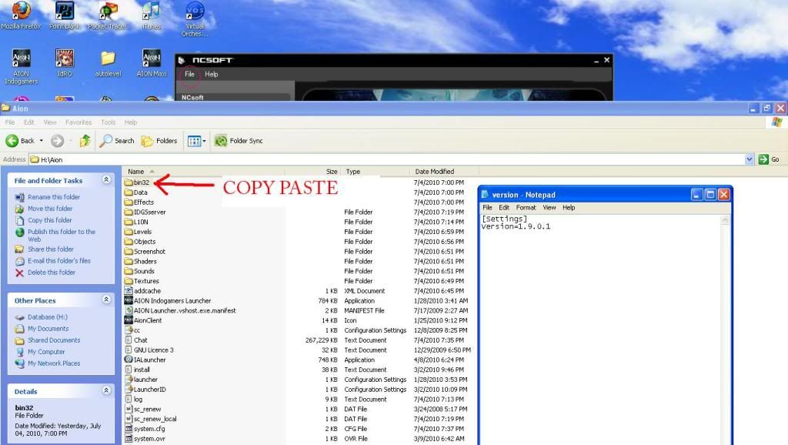The width and height of the screenshot is (788, 445).
Task: Open My Network Places link
Action: (54, 363)
